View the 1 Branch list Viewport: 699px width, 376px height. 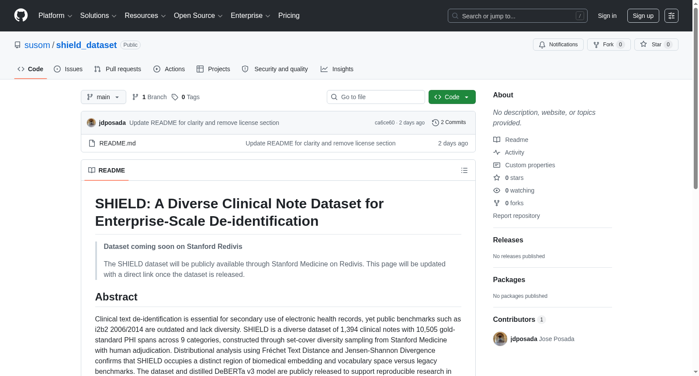click(x=149, y=97)
